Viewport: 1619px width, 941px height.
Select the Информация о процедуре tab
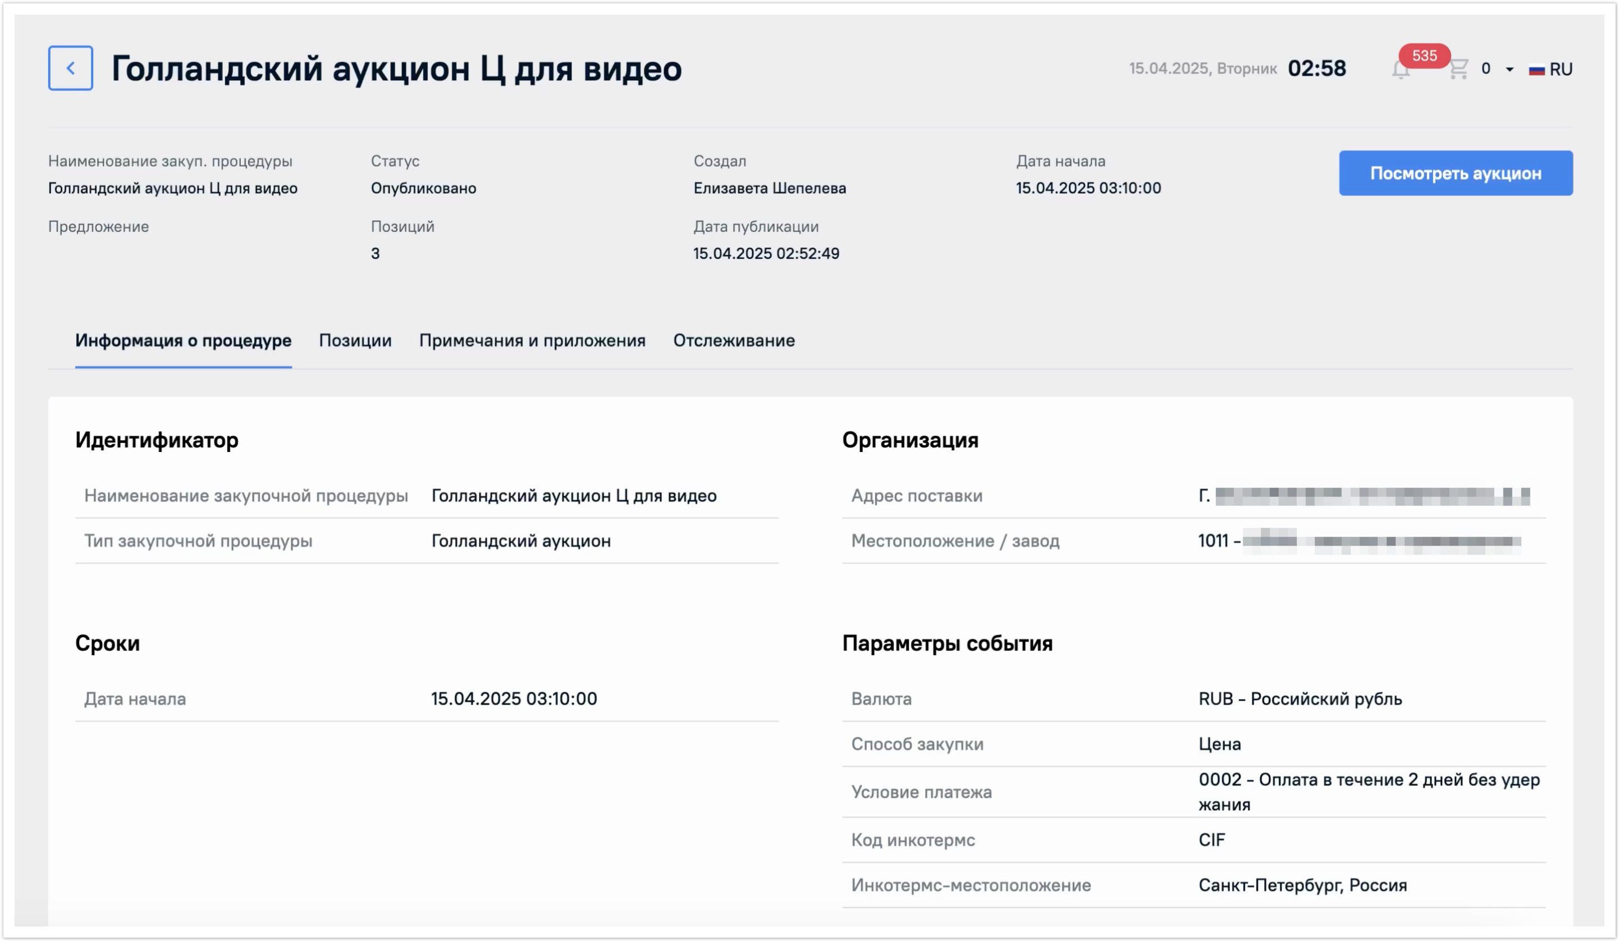pos(183,341)
